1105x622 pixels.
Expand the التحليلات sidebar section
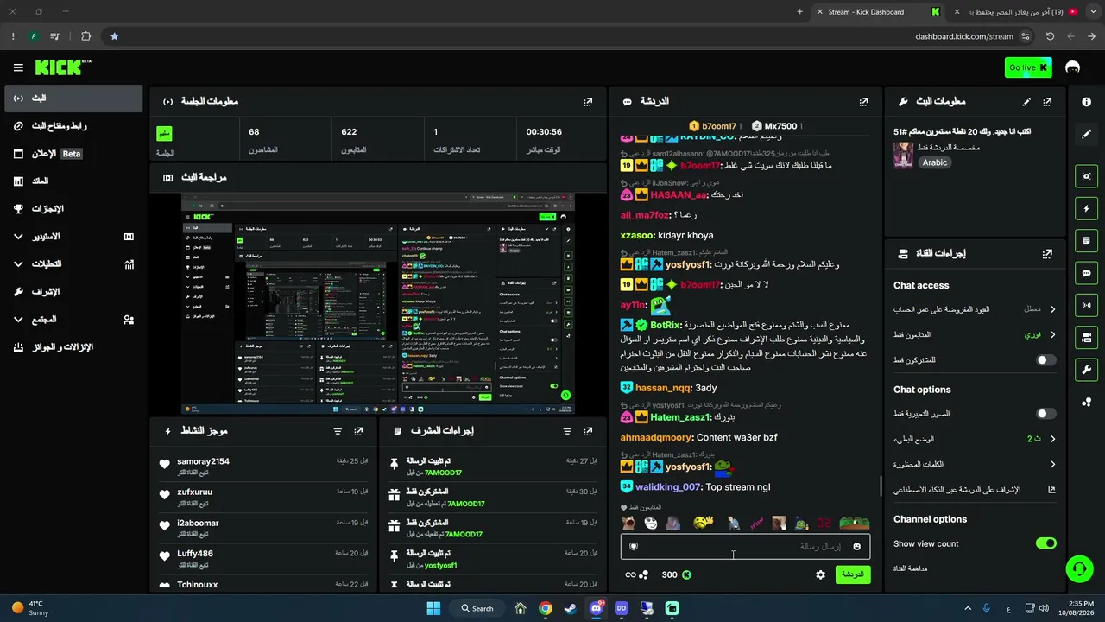[73, 263]
